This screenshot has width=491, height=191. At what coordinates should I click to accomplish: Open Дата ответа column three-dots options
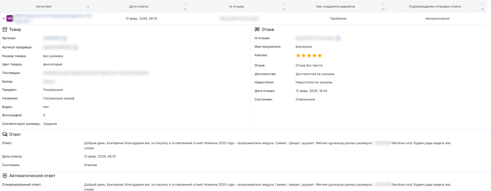click(x=185, y=4)
